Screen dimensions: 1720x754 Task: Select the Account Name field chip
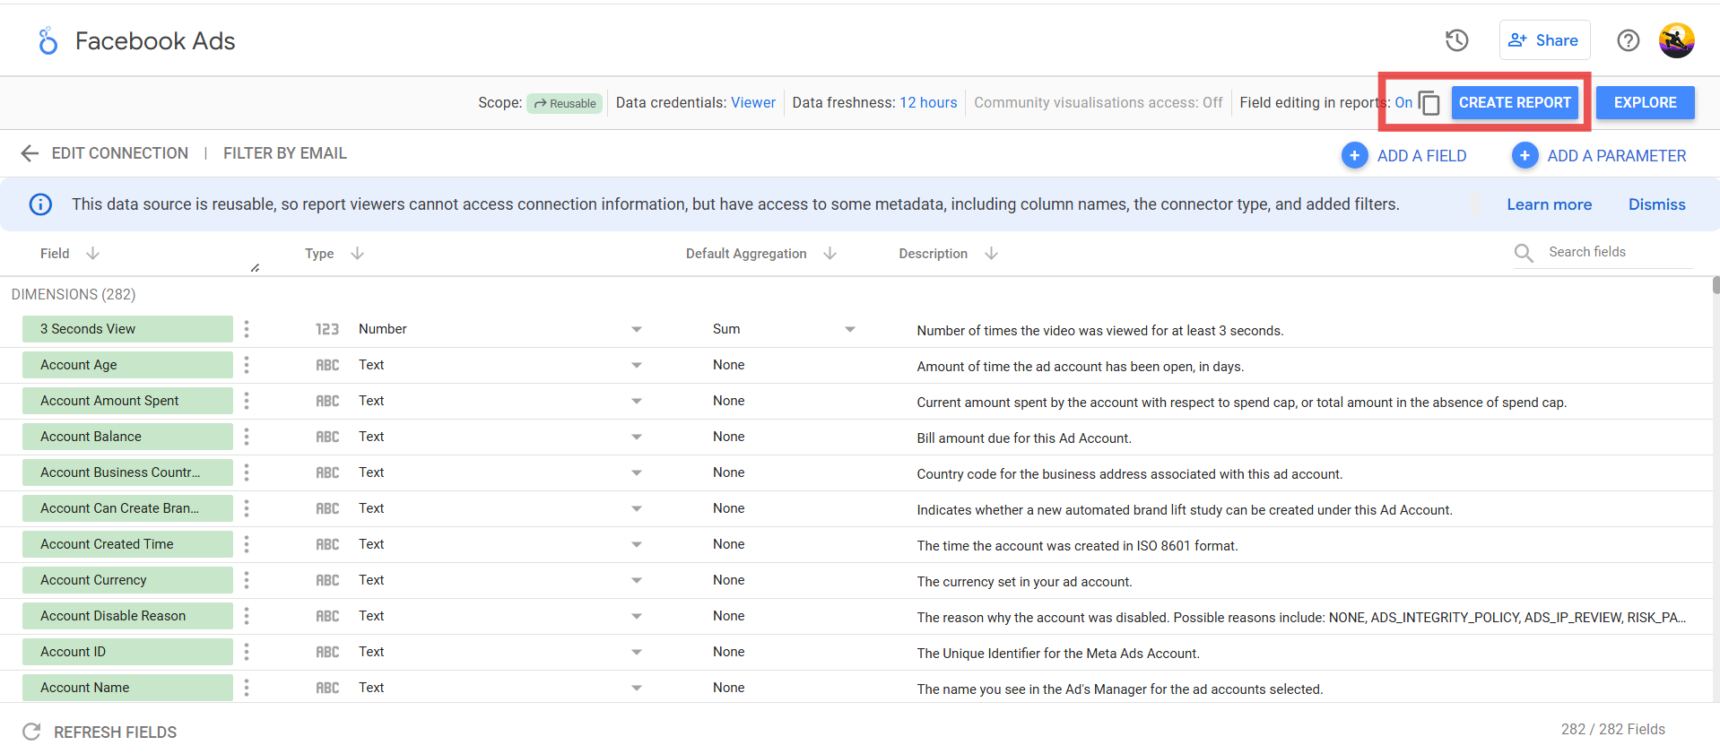coord(127,688)
